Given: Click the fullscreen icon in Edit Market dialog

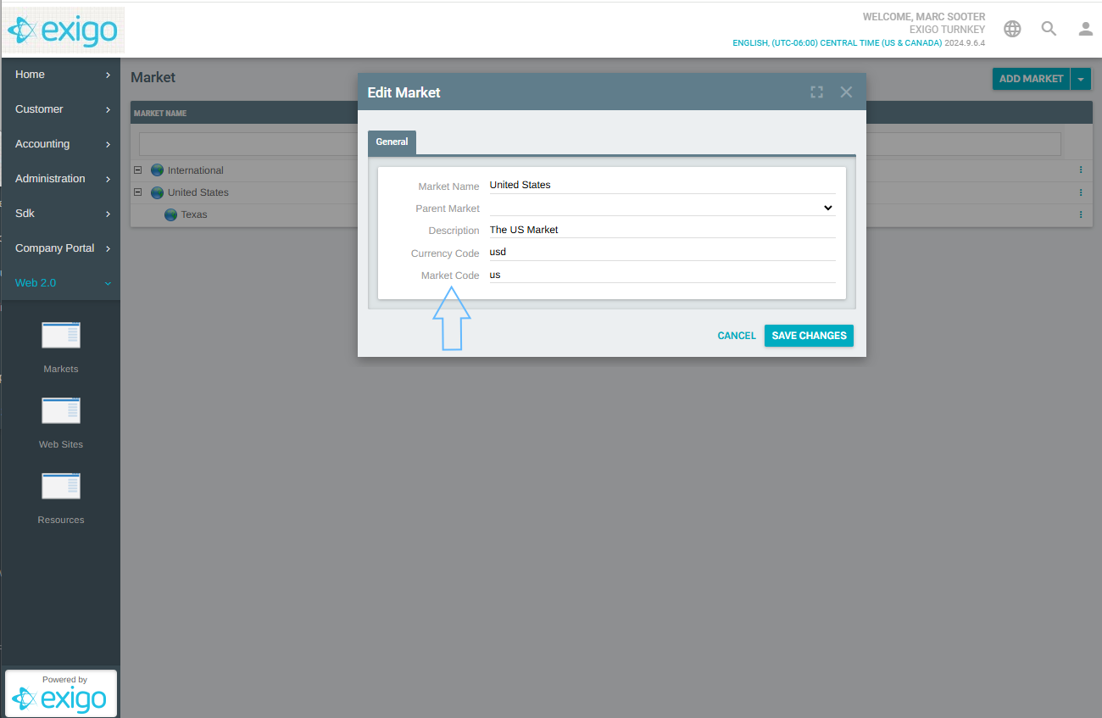Looking at the screenshot, I should tap(816, 92).
